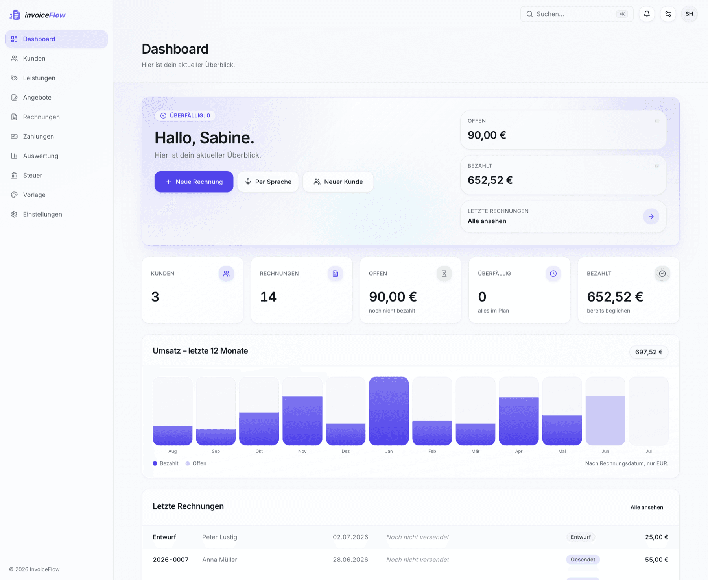Screen dimensions: 708x580
Task: Click the BEZAHLT 652,52 € hero card
Action: click(x=563, y=175)
